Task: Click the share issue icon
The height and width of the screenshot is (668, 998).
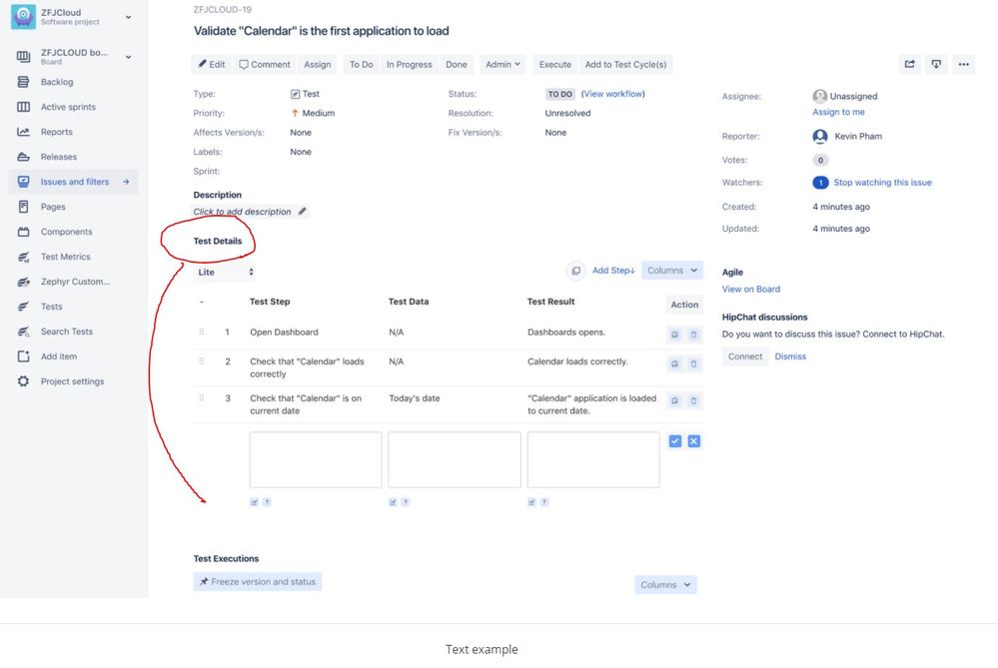Action: coord(909,64)
